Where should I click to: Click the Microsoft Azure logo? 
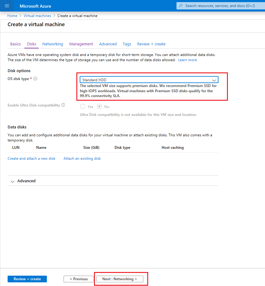coord(35,6)
